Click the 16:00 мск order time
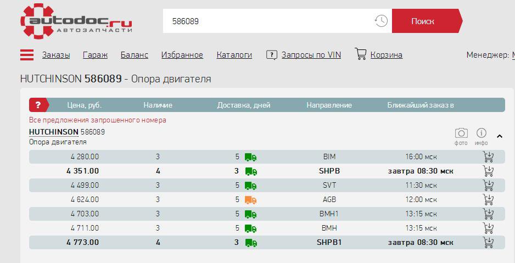Image resolution: width=515 pixels, height=263 pixels. point(421,156)
